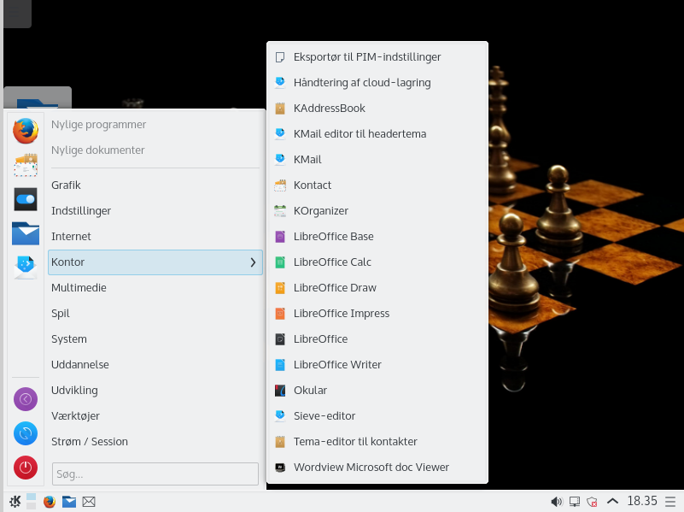
Task: Launch Firefox from the favorites sidebar
Action: [26, 131]
